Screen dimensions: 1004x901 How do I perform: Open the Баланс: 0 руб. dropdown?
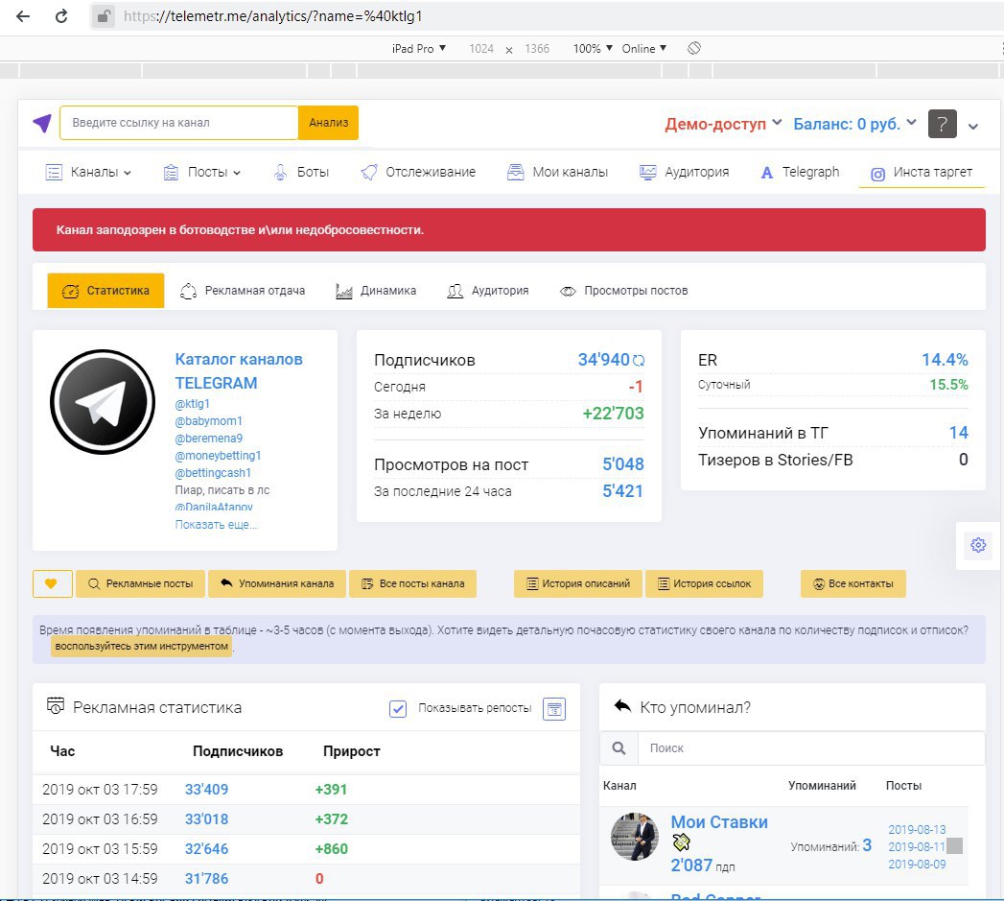click(x=854, y=124)
